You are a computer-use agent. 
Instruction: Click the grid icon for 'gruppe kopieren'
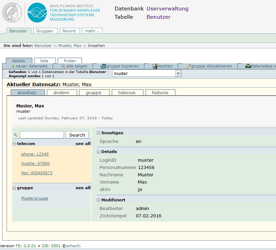pos(103,66)
